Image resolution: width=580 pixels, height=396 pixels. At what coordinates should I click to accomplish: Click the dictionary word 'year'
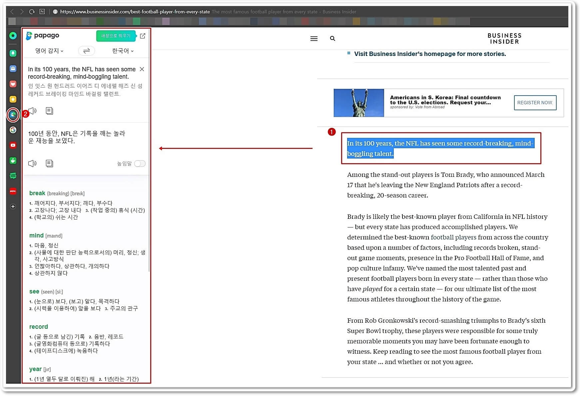pyautogui.click(x=35, y=369)
